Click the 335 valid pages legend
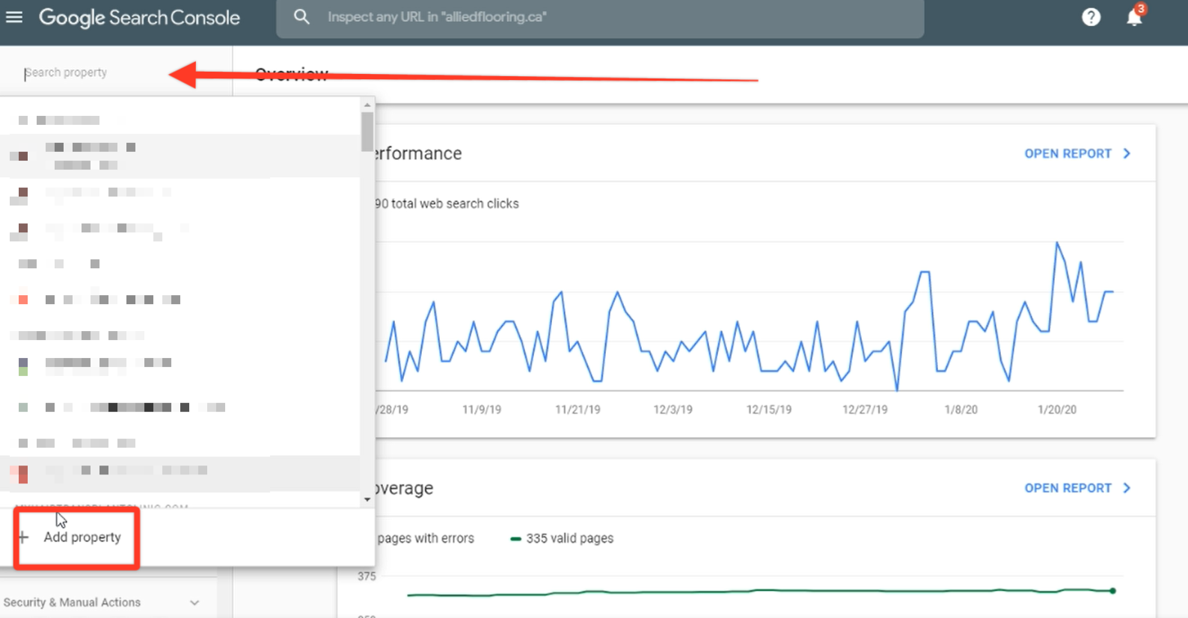Image resolution: width=1188 pixels, height=618 pixels. point(562,538)
